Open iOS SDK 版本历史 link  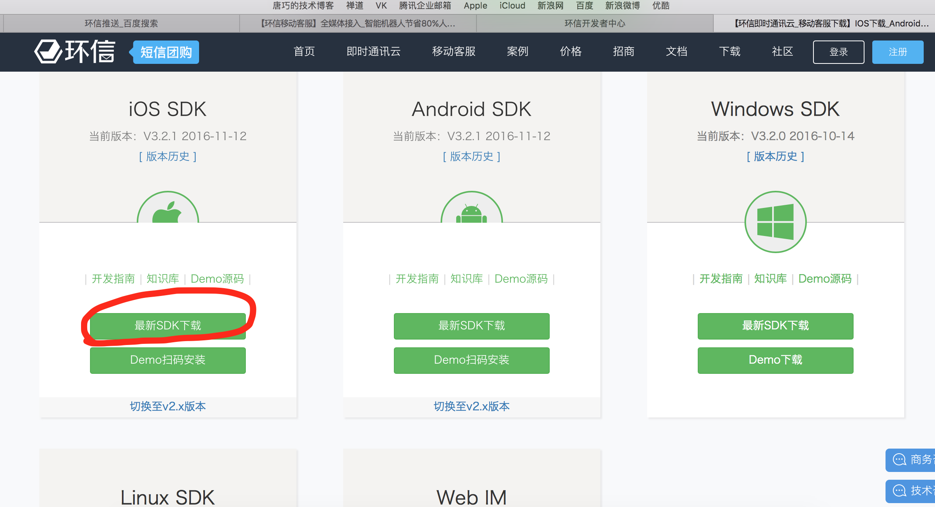point(168,157)
